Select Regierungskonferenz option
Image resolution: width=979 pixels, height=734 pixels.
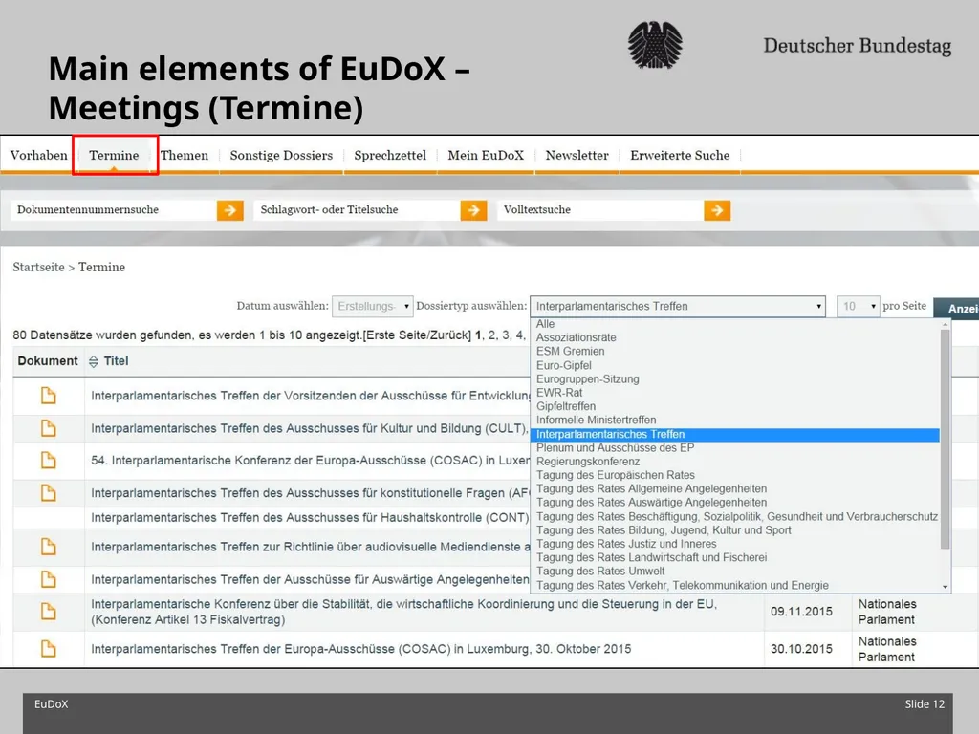point(735,462)
